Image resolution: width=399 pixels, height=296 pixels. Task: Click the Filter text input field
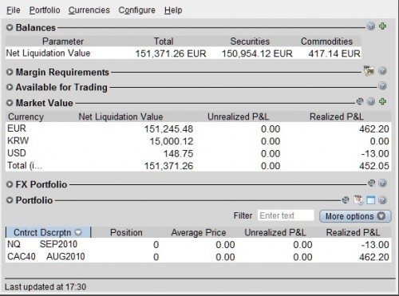coord(286,215)
